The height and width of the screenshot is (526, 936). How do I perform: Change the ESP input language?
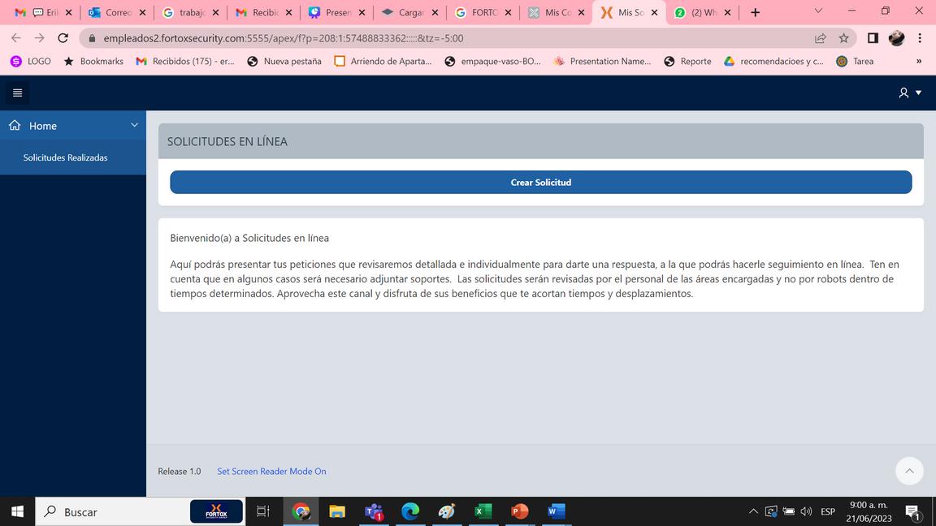click(828, 511)
